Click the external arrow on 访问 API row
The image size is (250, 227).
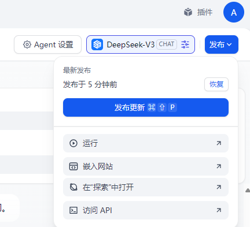[x=219, y=210]
